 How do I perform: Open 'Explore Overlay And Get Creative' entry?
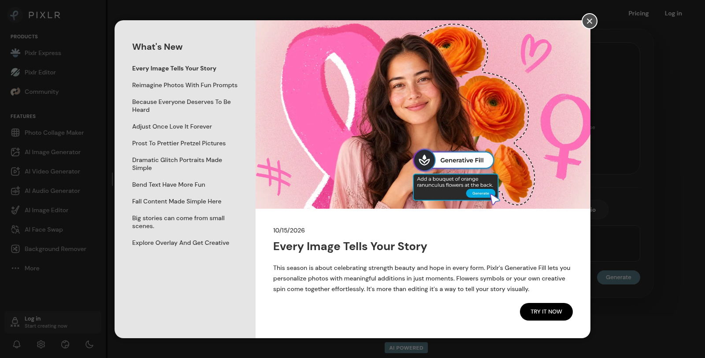(181, 243)
